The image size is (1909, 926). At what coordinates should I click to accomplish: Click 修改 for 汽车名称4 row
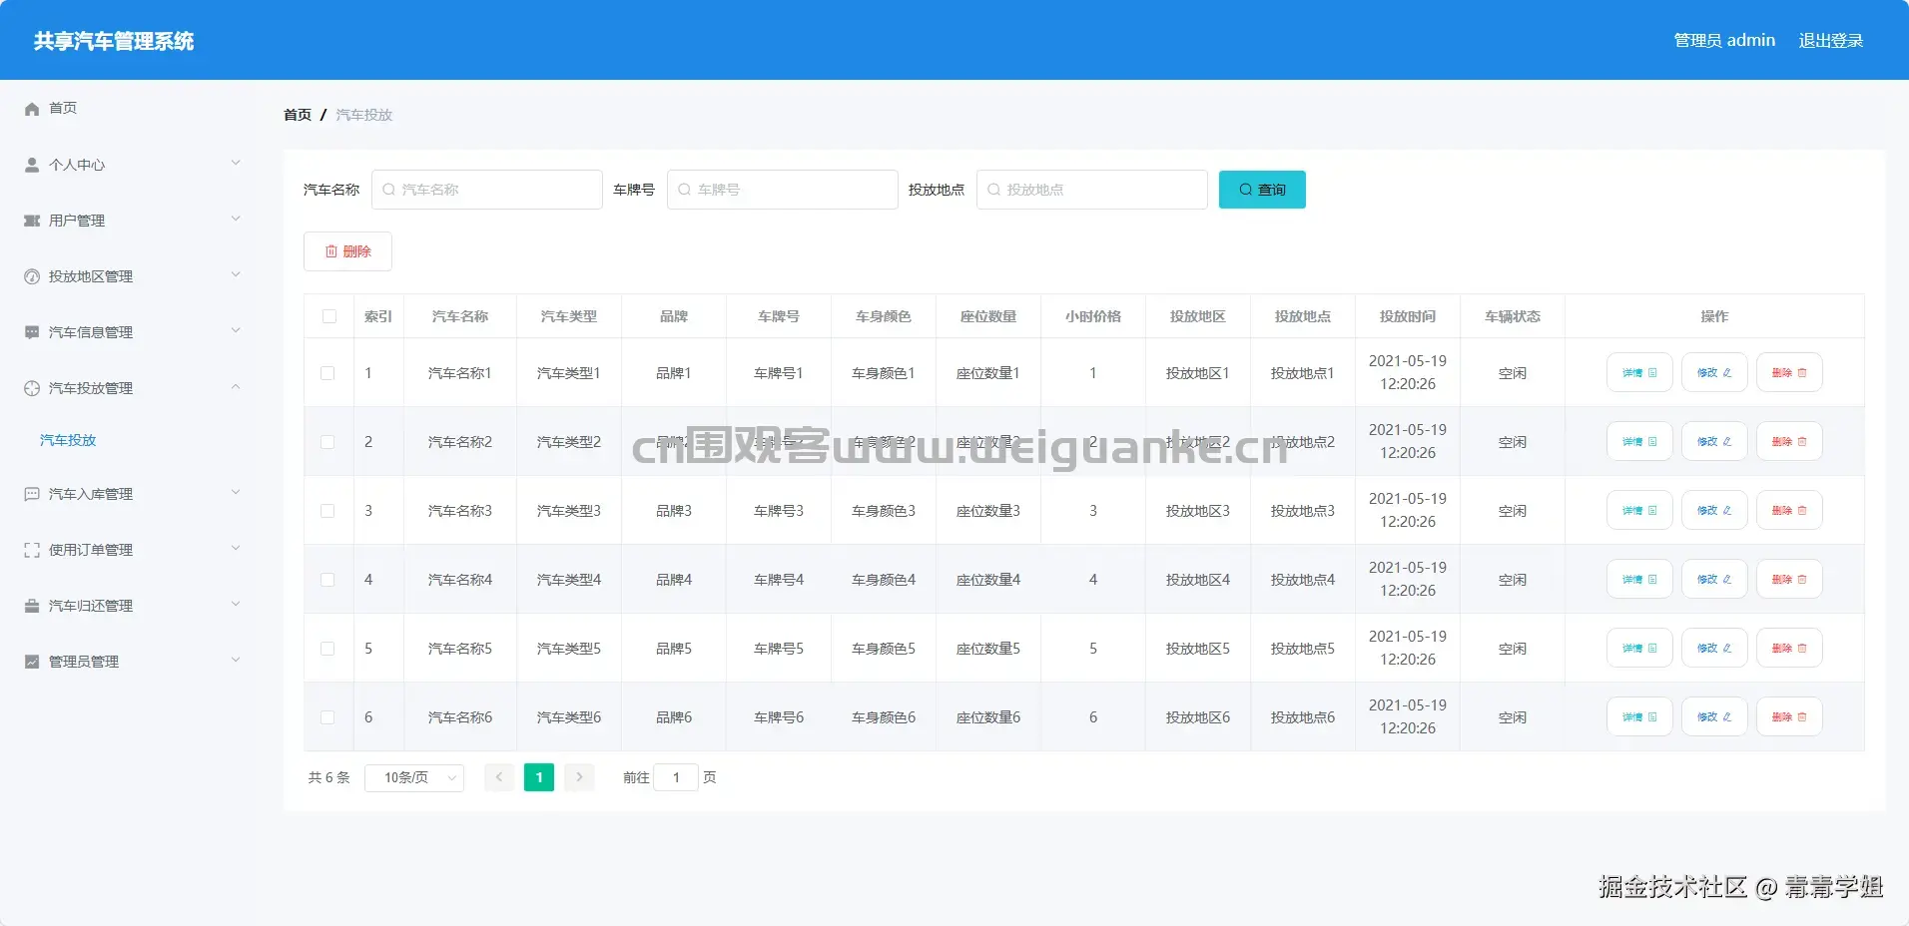(x=1714, y=579)
